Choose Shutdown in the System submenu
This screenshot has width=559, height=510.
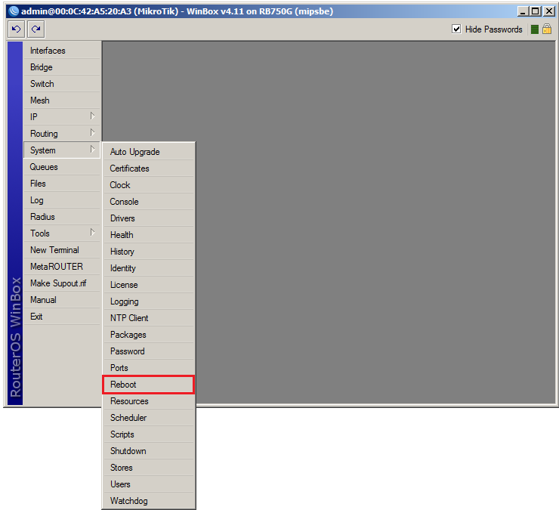tap(148, 451)
